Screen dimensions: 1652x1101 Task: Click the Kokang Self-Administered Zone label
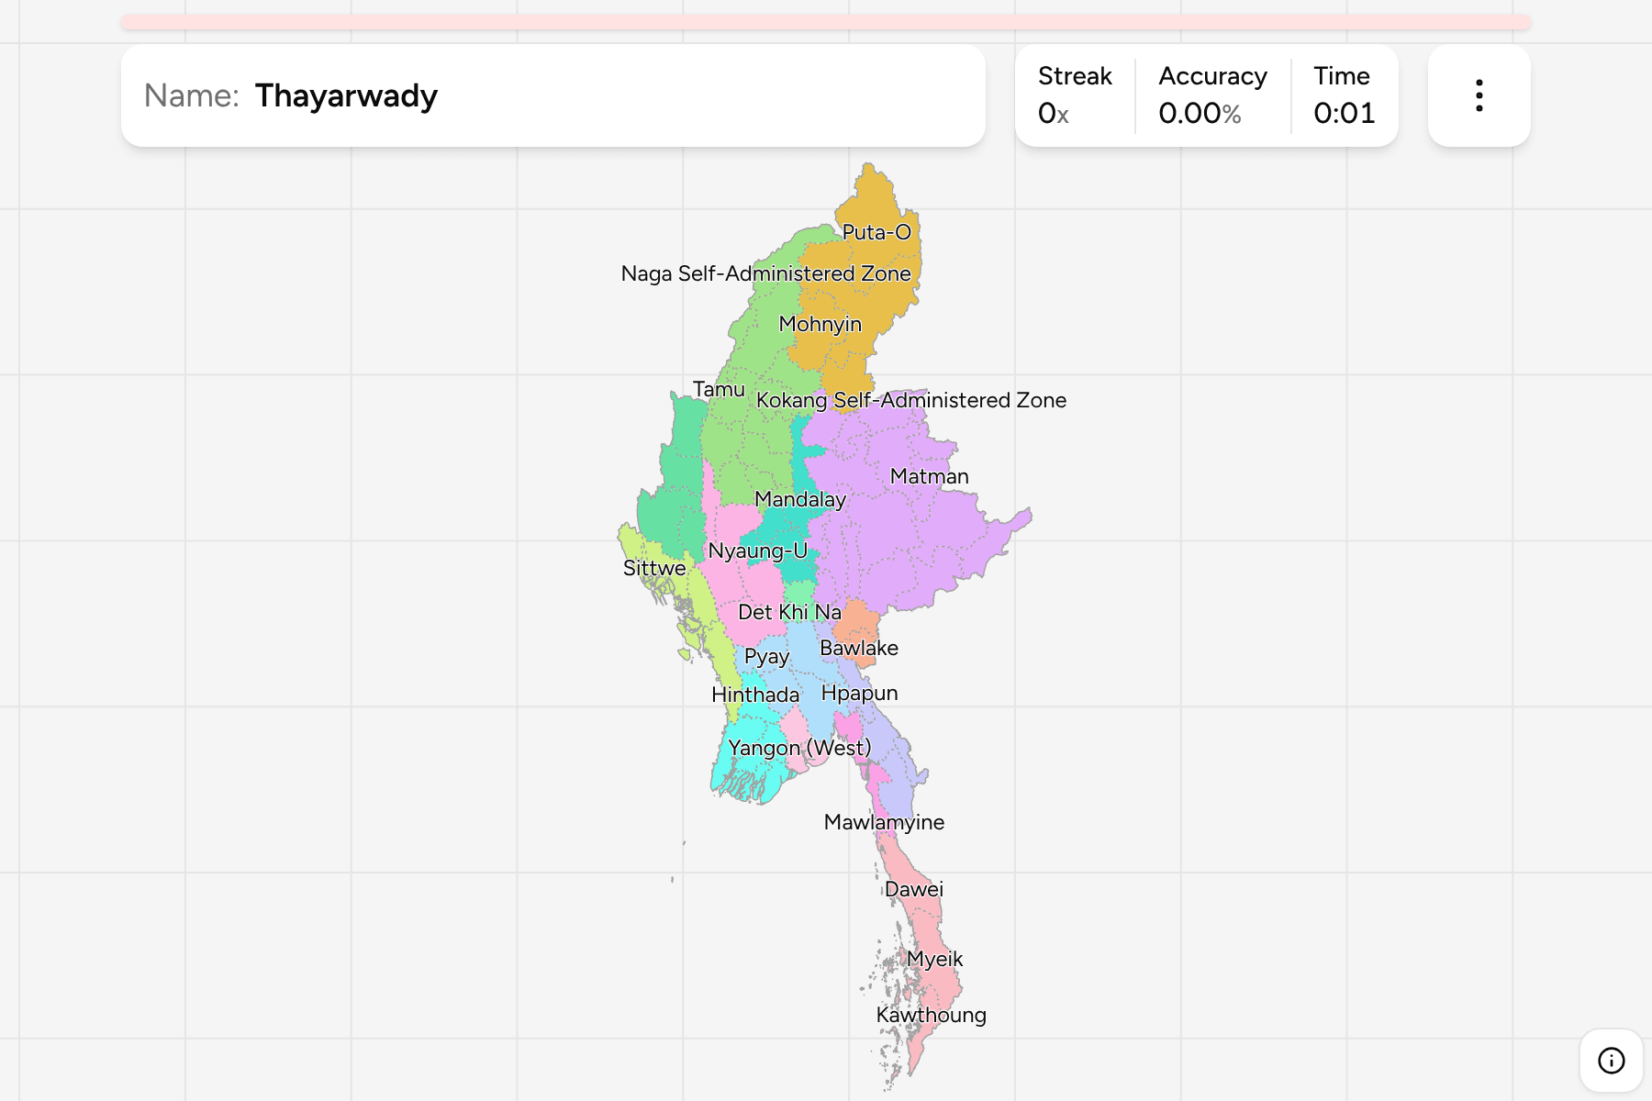(910, 400)
